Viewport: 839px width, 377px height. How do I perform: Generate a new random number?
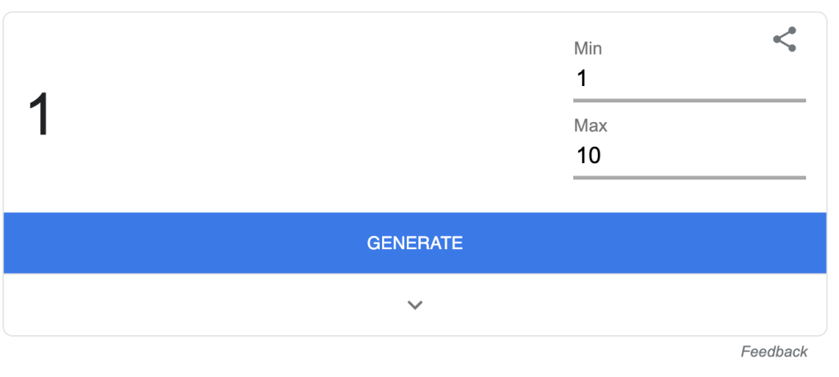415,243
